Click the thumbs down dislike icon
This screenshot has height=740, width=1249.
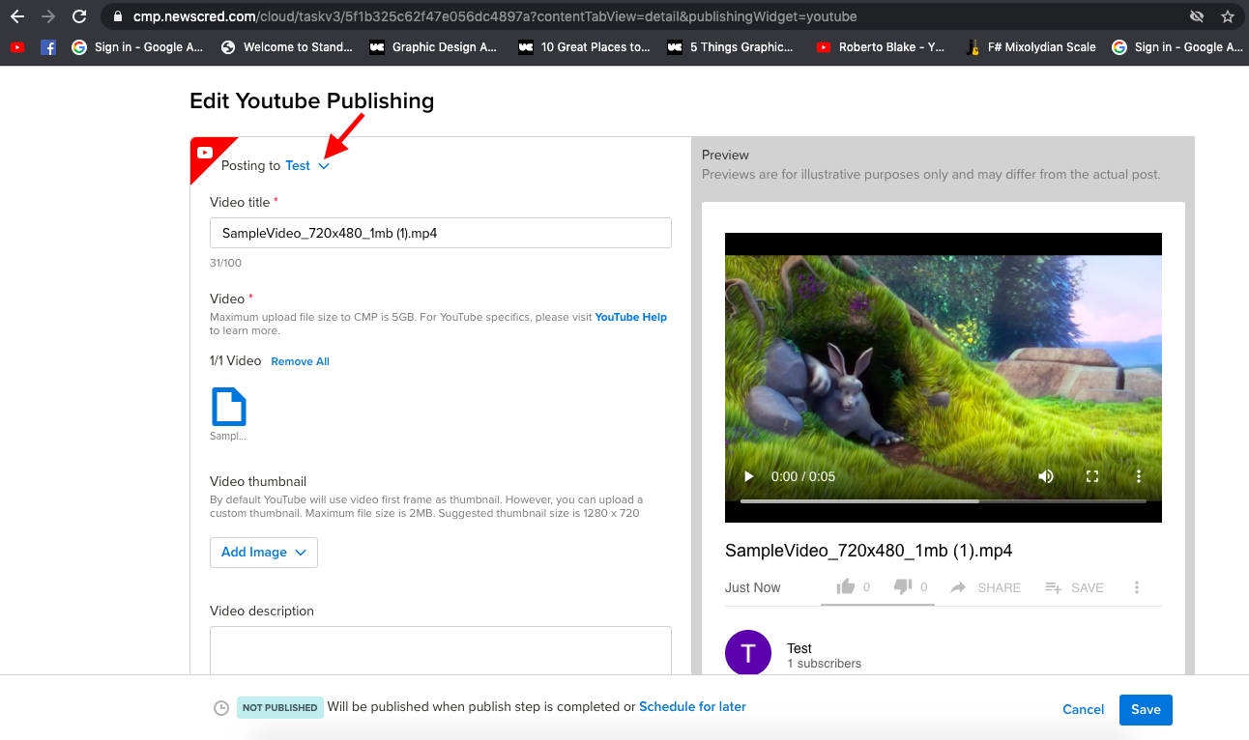coord(903,586)
